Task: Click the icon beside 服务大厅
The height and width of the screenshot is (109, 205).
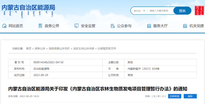Action: point(149,26)
